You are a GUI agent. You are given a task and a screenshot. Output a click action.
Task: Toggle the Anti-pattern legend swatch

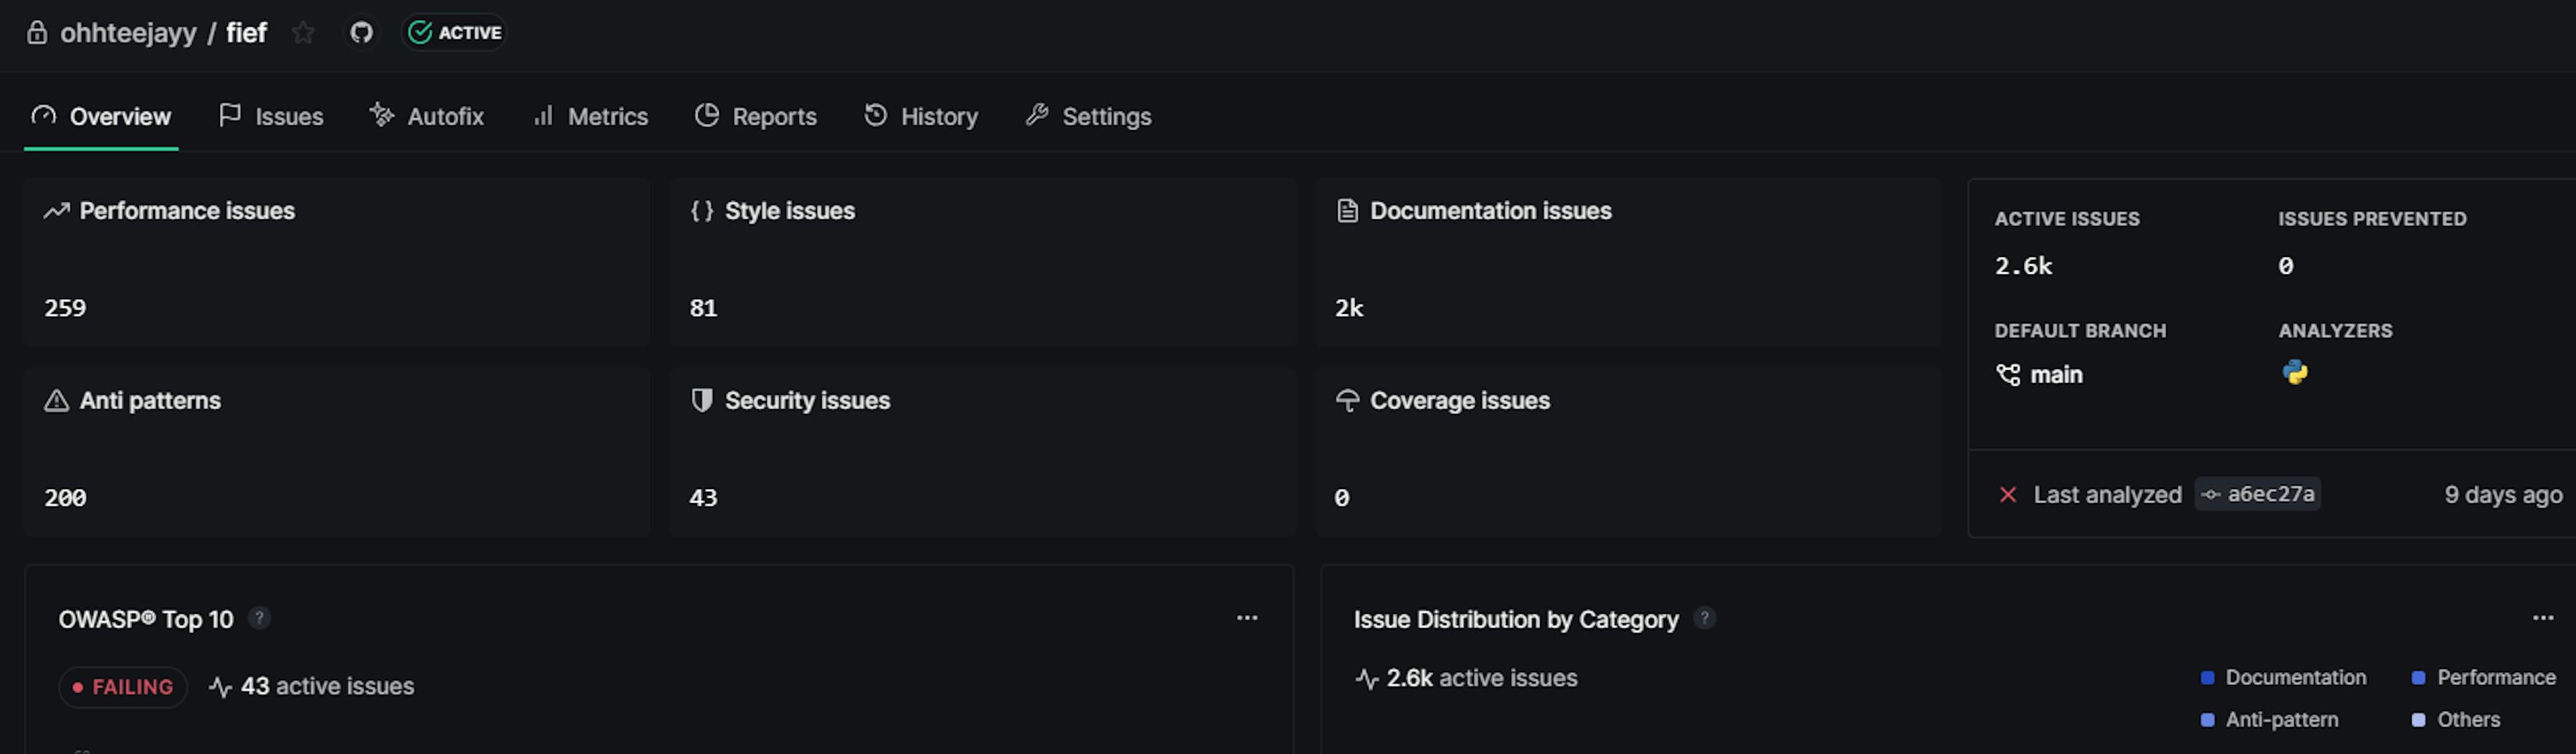pyautogui.click(x=2208, y=720)
